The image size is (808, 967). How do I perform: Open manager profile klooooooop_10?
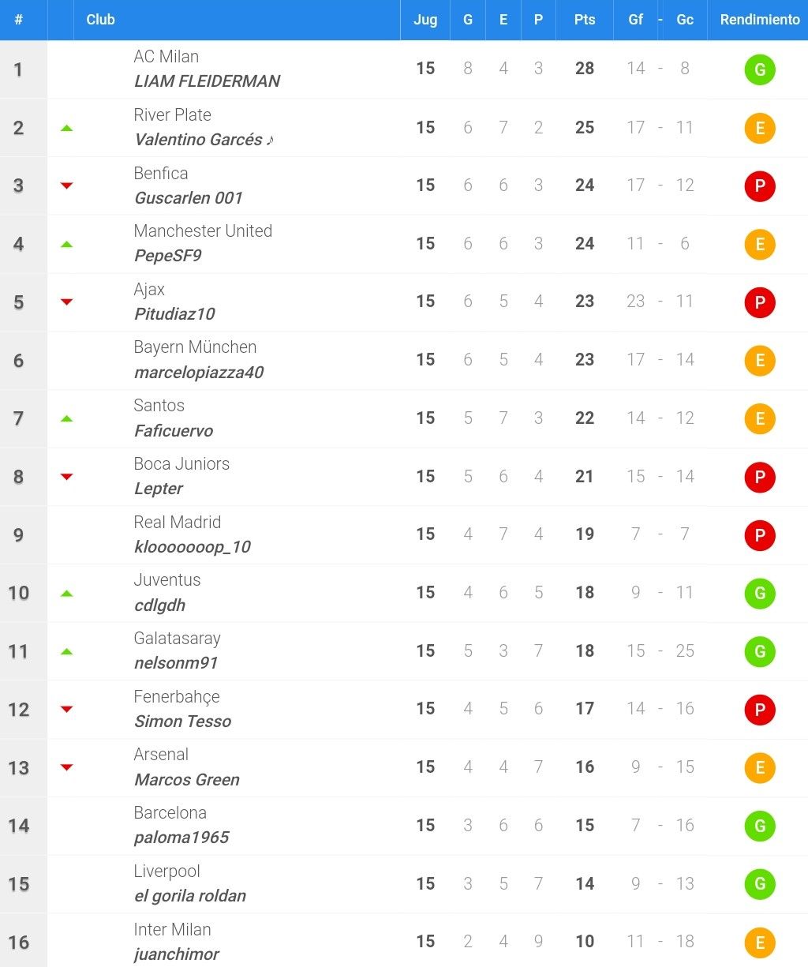(193, 547)
